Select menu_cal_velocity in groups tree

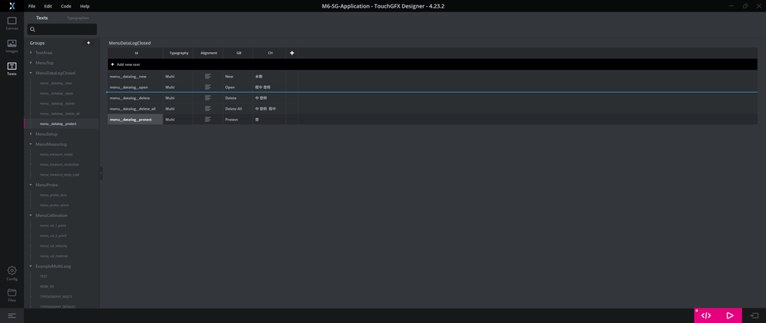click(x=53, y=246)
